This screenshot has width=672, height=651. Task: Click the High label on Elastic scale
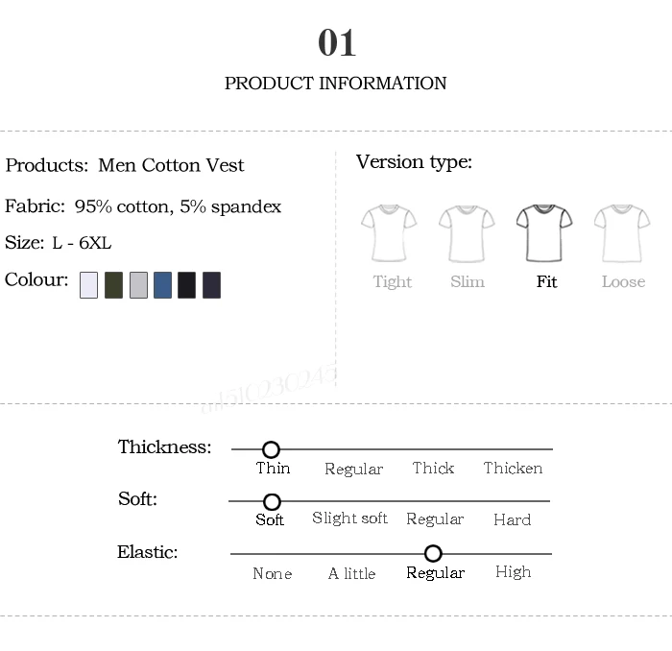tap(513, 572)
